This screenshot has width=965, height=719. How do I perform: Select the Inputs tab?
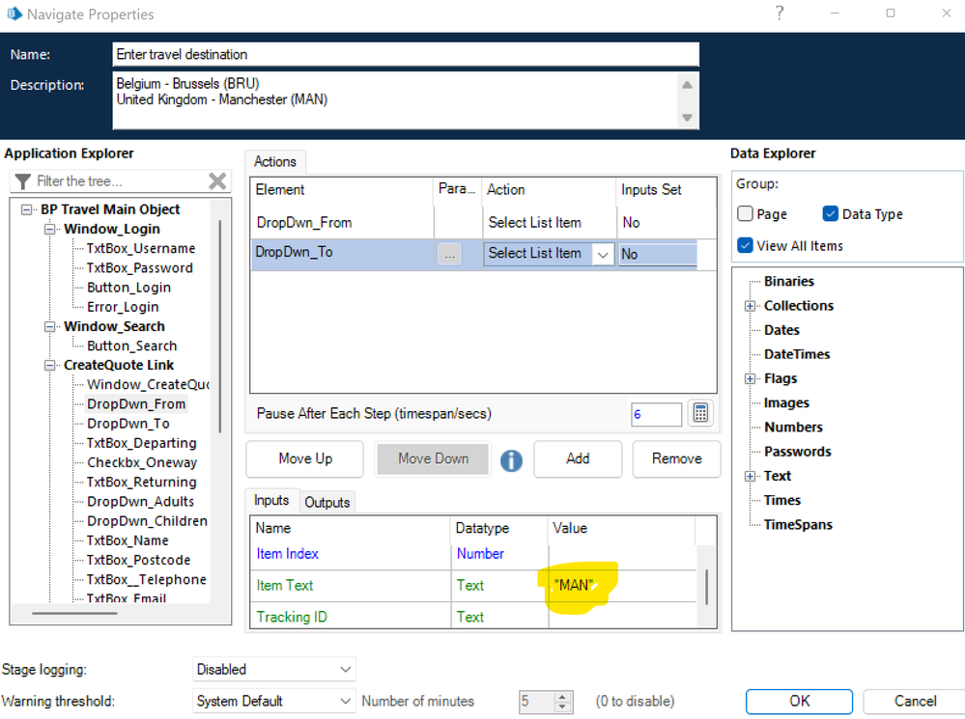coord(271,501)
